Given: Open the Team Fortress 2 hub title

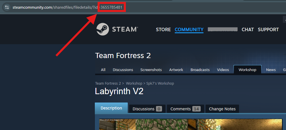Looking at the screenshot, I should click(123, 55).
